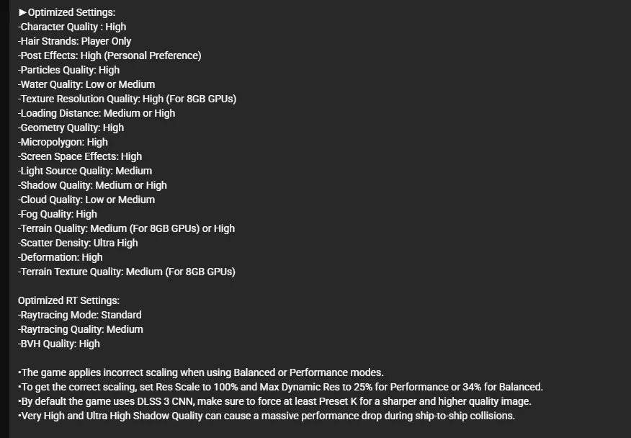Screen dimensions: 631x438
Task: Click the Post Effects personal preference line
Action: [109, 55]
